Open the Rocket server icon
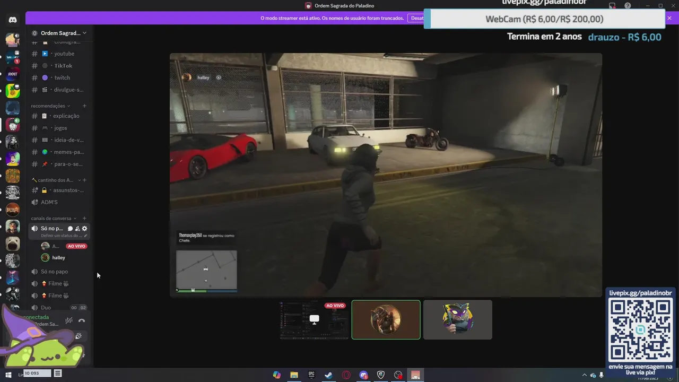Viewport: 679px width, 382px height. point(13,74)
